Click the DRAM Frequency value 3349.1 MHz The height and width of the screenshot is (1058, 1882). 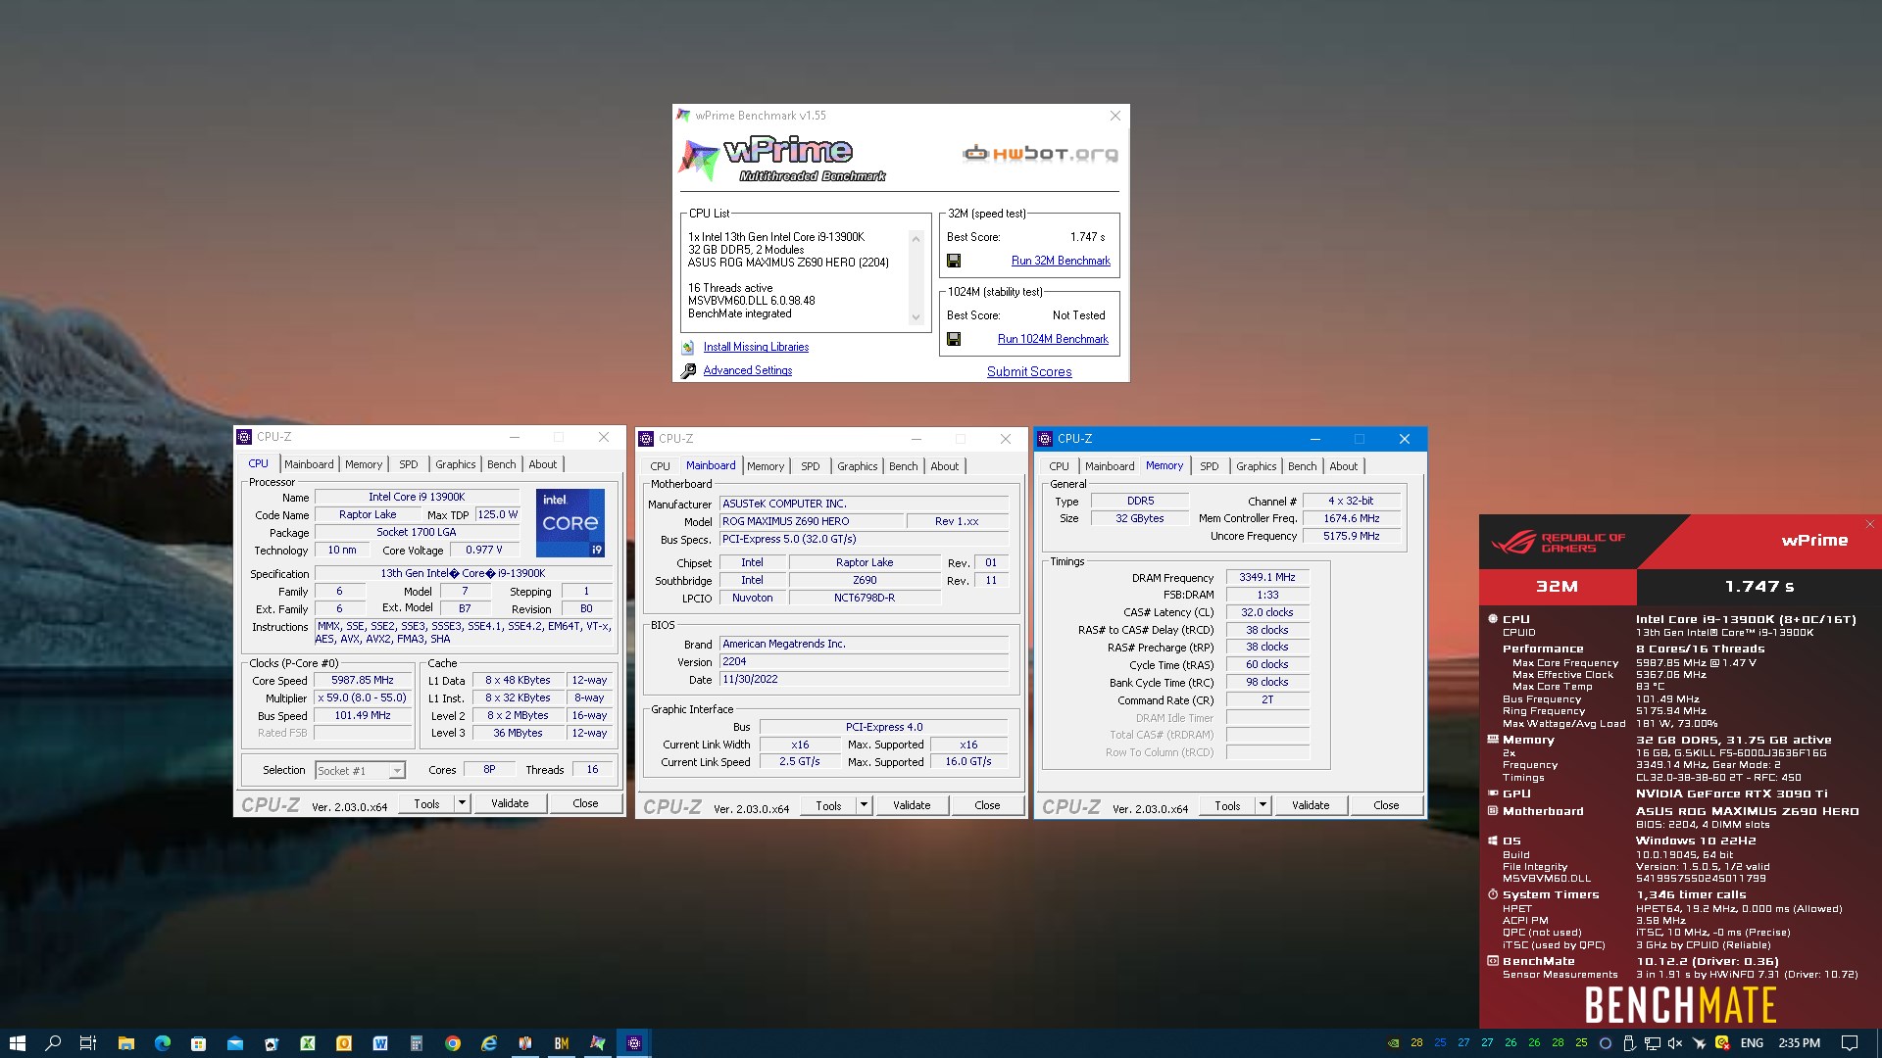point(1267,577)
